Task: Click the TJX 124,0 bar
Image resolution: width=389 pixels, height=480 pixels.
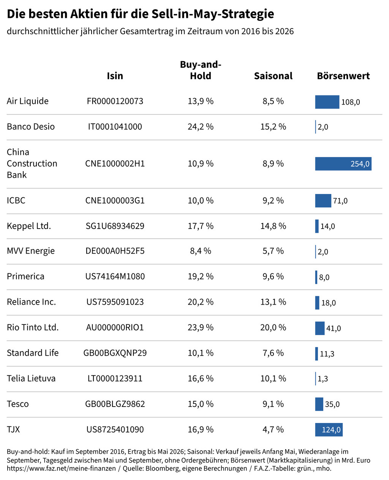Action: click(x=329, y=430)
